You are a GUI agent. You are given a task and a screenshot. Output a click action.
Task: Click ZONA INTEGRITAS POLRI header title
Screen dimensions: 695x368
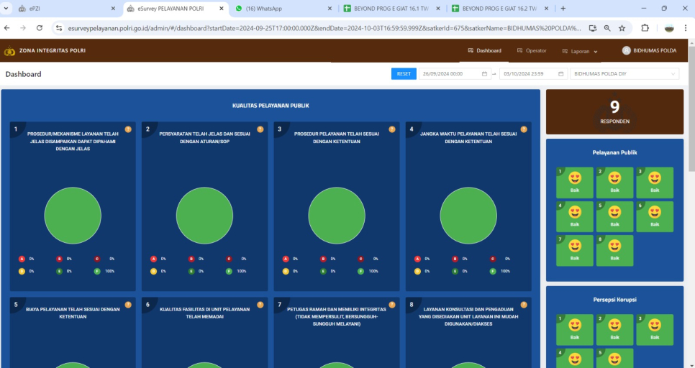[53, 51]
